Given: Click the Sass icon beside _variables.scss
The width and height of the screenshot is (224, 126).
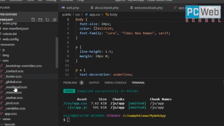Looking at the screenshot, I should pyautogui.click(x=1, y=108).
